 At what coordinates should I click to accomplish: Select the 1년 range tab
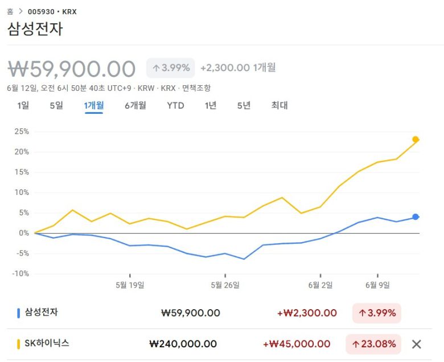tap(211, 105)
